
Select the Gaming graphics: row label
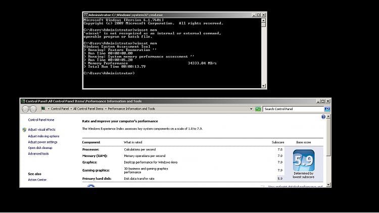tap(96, 170)
